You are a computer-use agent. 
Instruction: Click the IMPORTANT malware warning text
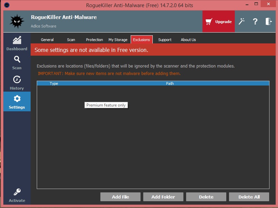(109, 73)
